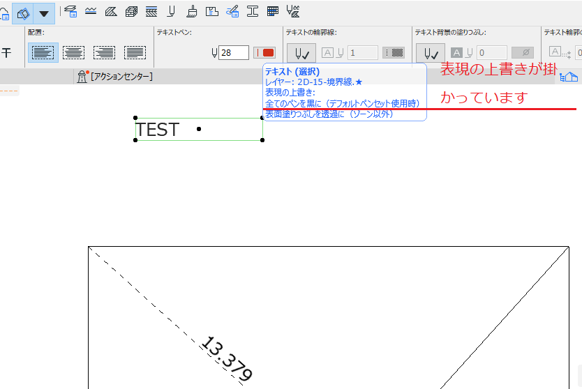This screenshot has height=389, width=582.
Task: Toggle the text outline pen button
Action: point(301,54)
